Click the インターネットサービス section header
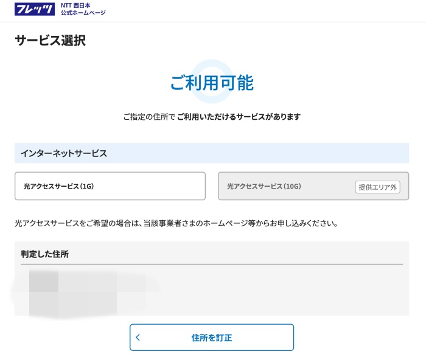This screenshot has width=426, height=354. (212, 153)
